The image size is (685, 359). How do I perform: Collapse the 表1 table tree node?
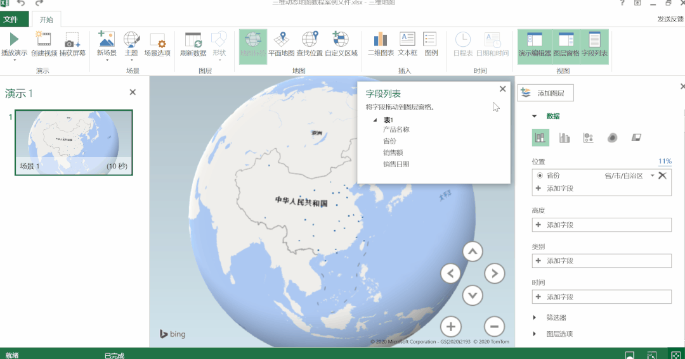point(375,120)
